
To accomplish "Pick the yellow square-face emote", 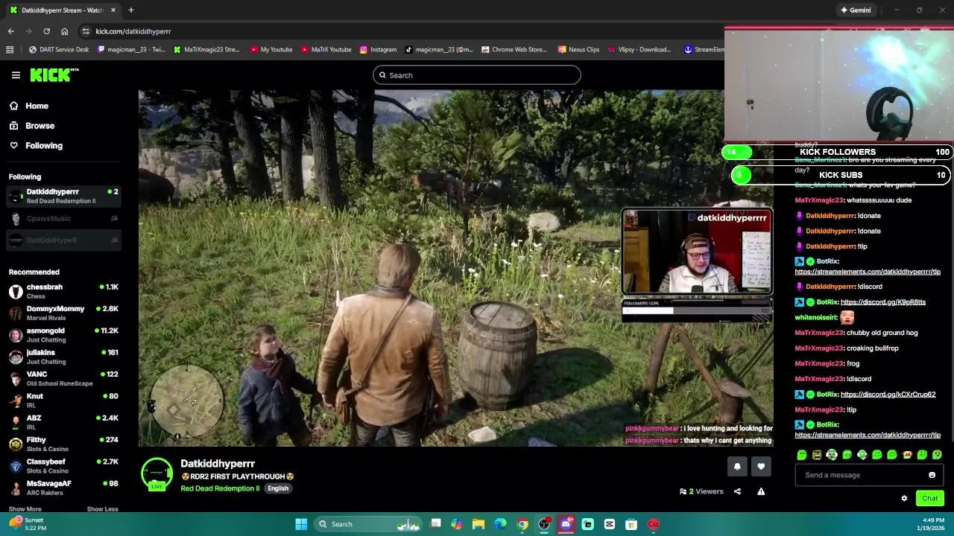I will tap(817, 455).
